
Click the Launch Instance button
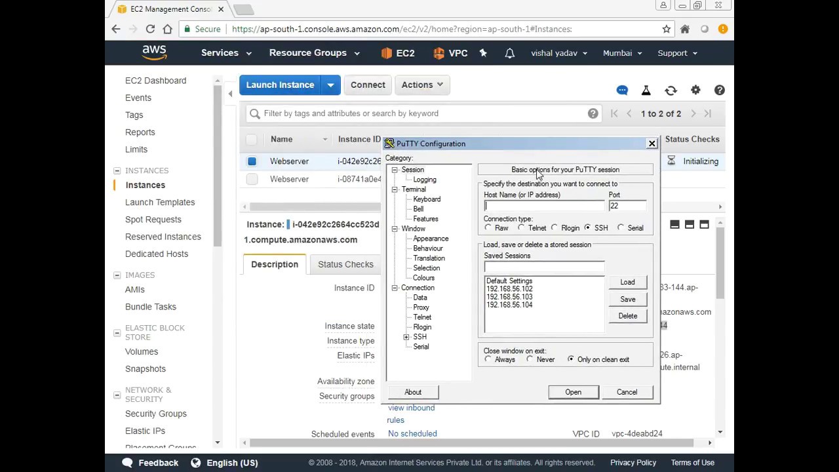click(280, 85)
